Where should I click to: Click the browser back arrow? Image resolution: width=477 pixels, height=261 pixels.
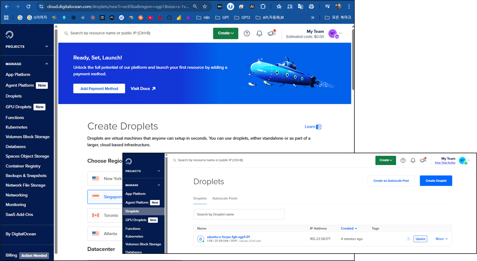point(7,7)
